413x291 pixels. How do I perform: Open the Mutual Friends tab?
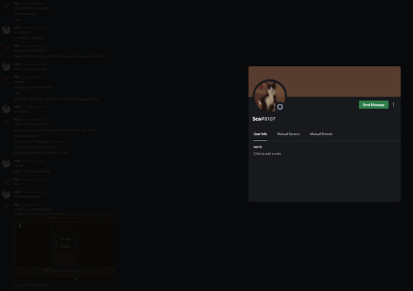coord(321,134)
